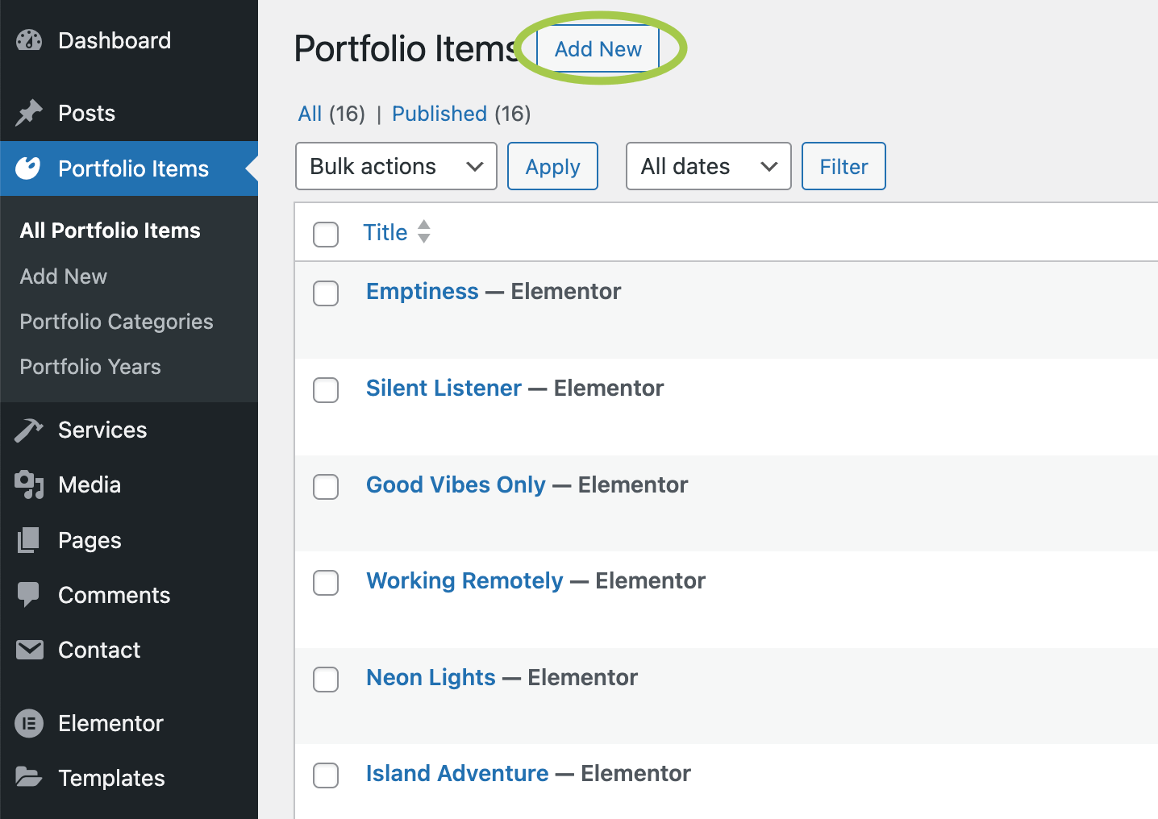Click the Posts pushpin icon
This screenshot has width=1158, height=819.
pyautogui.click(x=29, y=113)
